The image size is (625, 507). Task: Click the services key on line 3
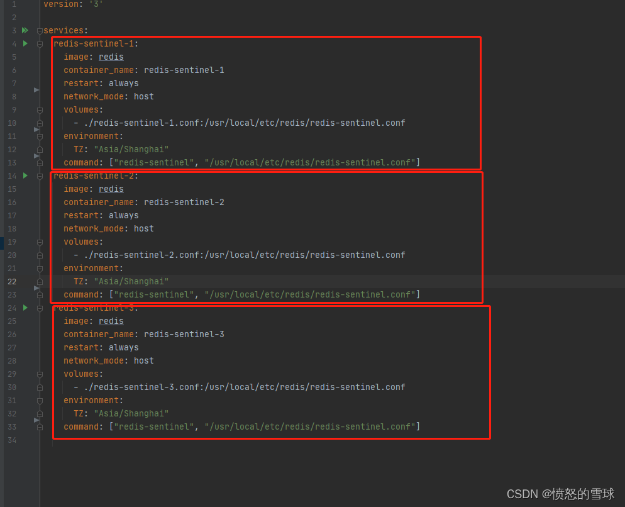click(x=64, y=30)
